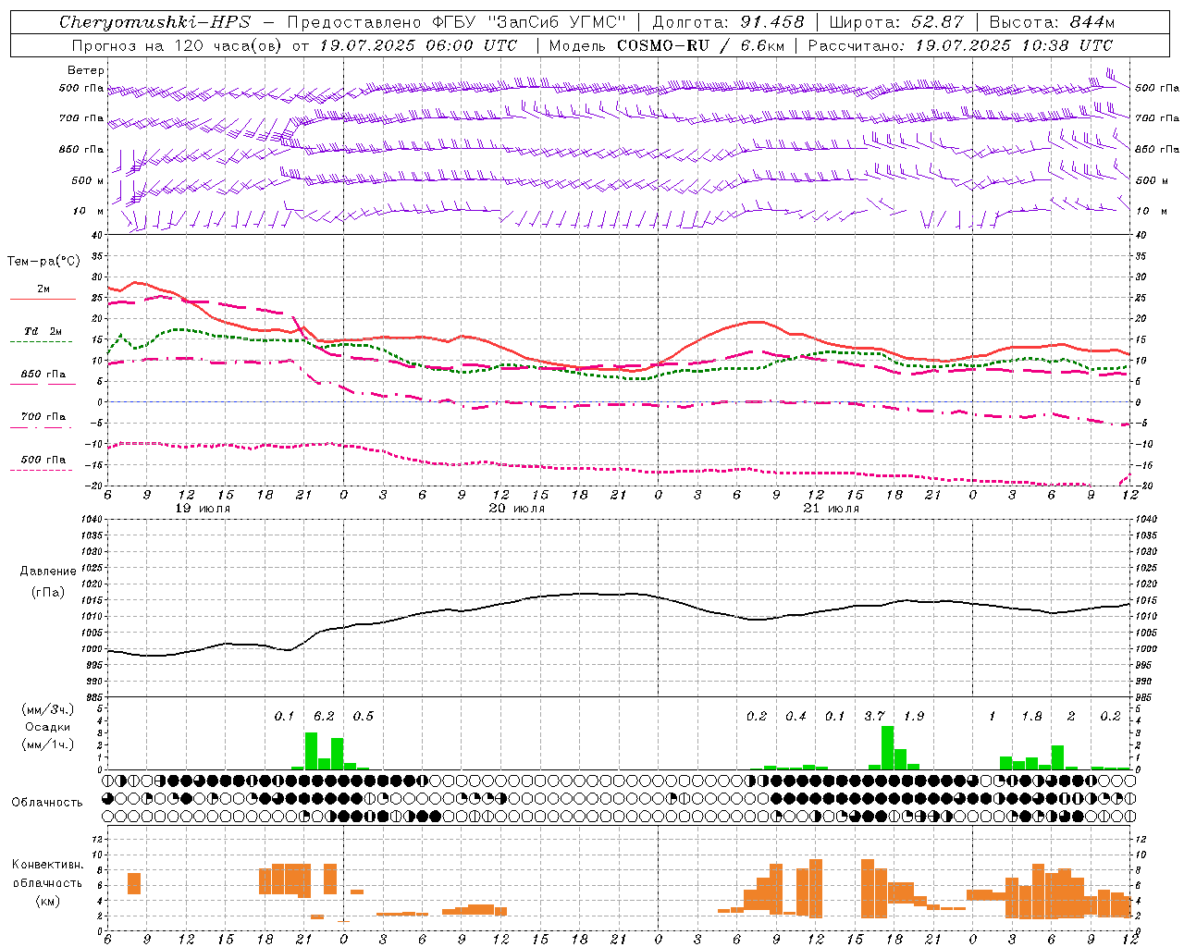Select the '20 июля' date label
Viewport: 1184px width, 947px height.
coord(517,509)
